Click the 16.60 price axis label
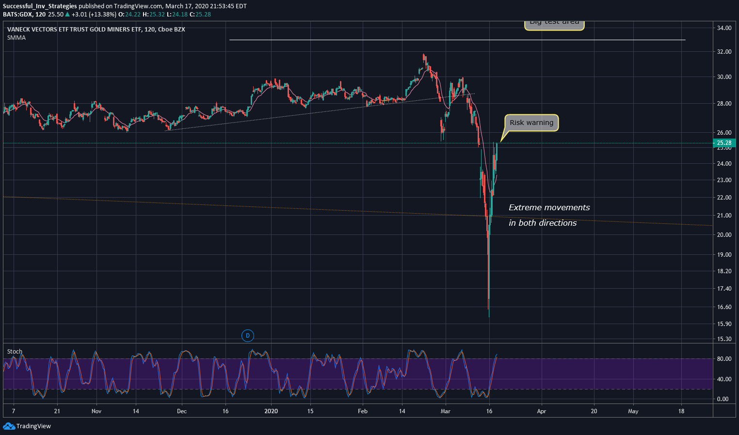 tap(724, 307)
